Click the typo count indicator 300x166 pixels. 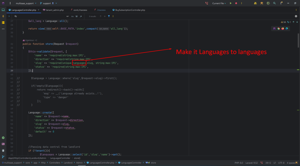tap(289, 22)
